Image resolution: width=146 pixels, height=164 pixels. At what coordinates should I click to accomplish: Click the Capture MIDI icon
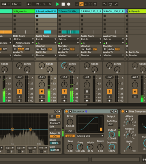pos(90,4)
